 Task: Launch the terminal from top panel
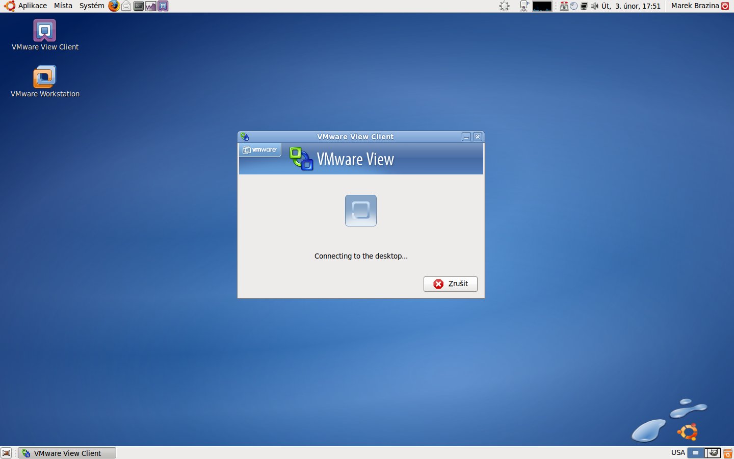(x=138, y=6)
